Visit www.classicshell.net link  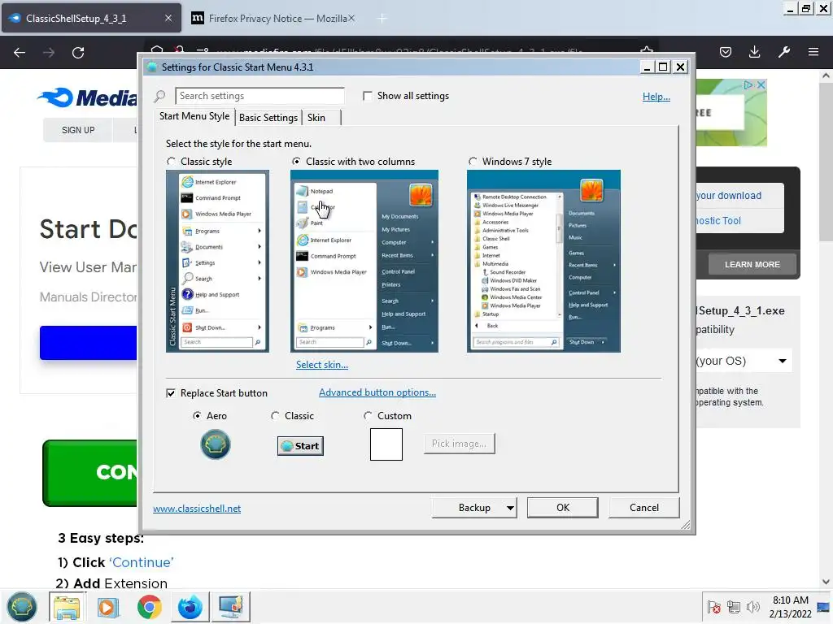197,509
